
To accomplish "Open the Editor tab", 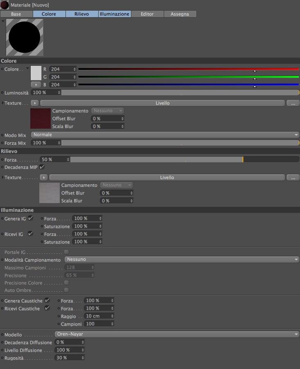I will coord(147,14).
